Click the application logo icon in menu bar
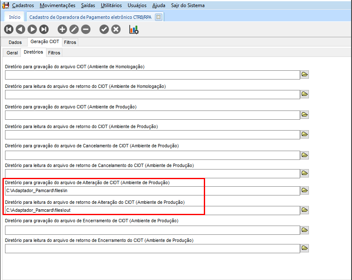Screen dimensions: 352x280 pos(5,5)
